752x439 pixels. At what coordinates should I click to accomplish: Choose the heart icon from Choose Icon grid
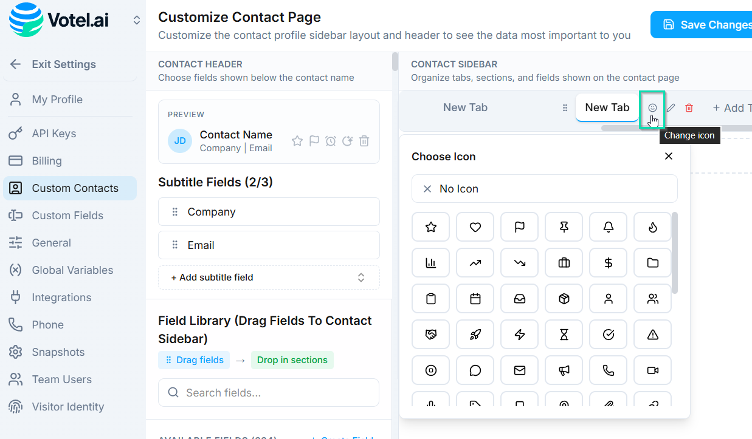pos(475,226)
